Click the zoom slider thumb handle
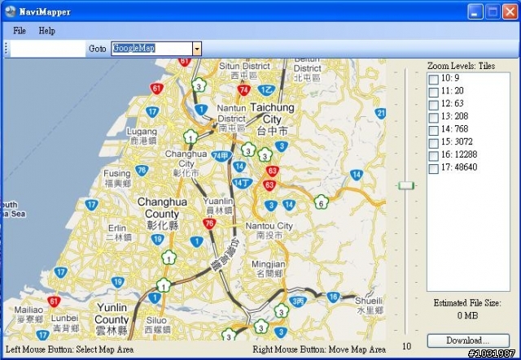 tap(406, 185)
